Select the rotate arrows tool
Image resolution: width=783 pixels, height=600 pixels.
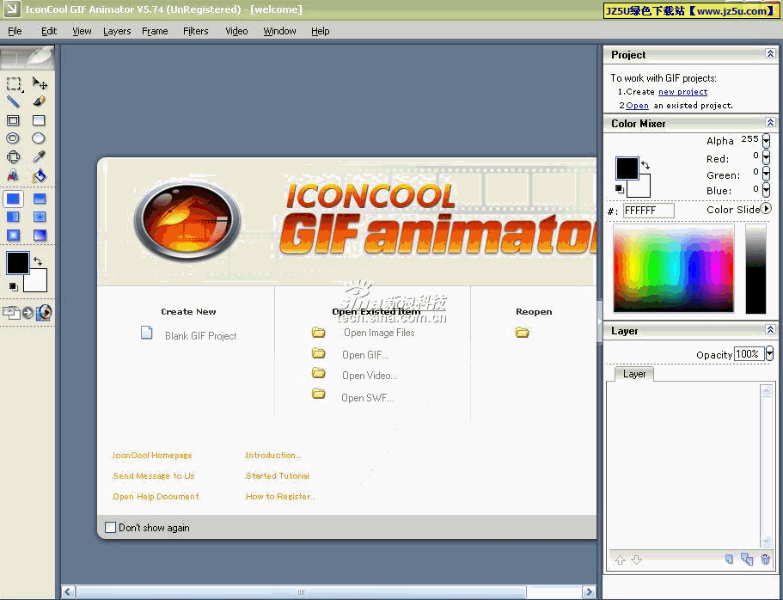[13, 156]
